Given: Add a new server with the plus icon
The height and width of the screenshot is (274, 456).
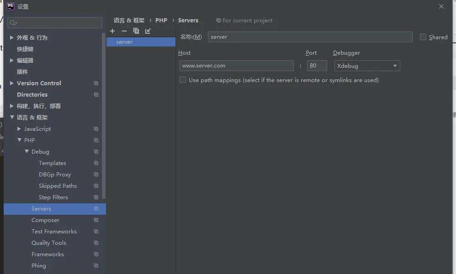Looking at the screenshot, I should (x=112, y=31).
